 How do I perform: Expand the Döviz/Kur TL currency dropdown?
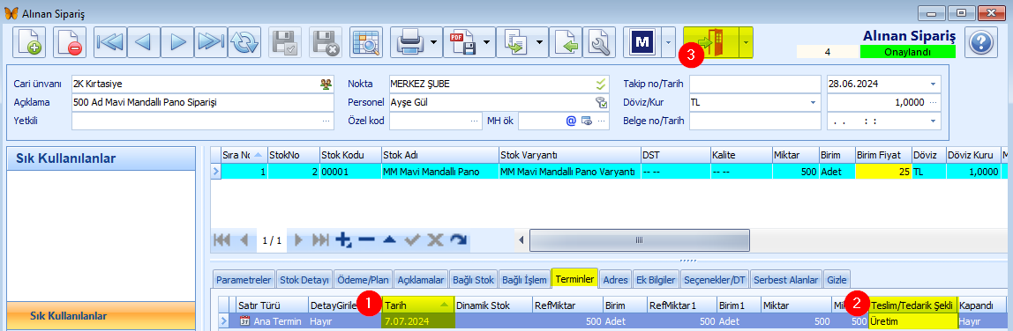812,102
